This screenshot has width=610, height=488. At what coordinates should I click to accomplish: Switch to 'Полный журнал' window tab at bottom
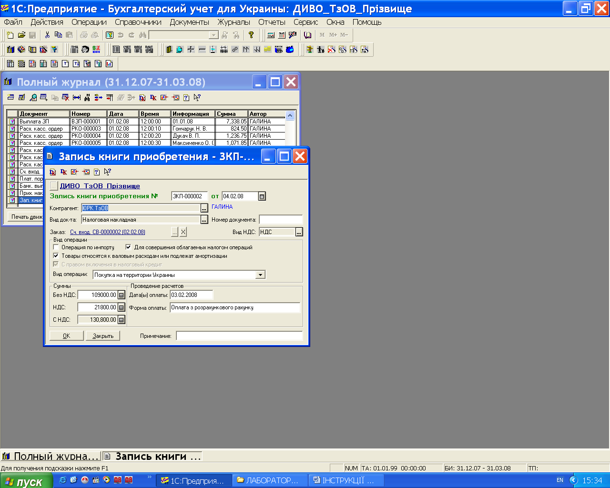coord(51,456)
